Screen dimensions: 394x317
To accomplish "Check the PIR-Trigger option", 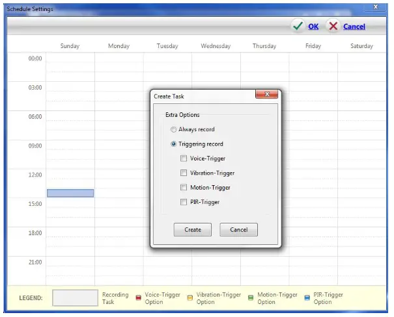I will (x=184, y=202).
